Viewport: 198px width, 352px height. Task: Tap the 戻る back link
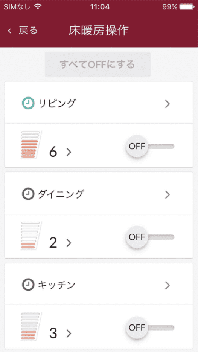tap(28, 31)
